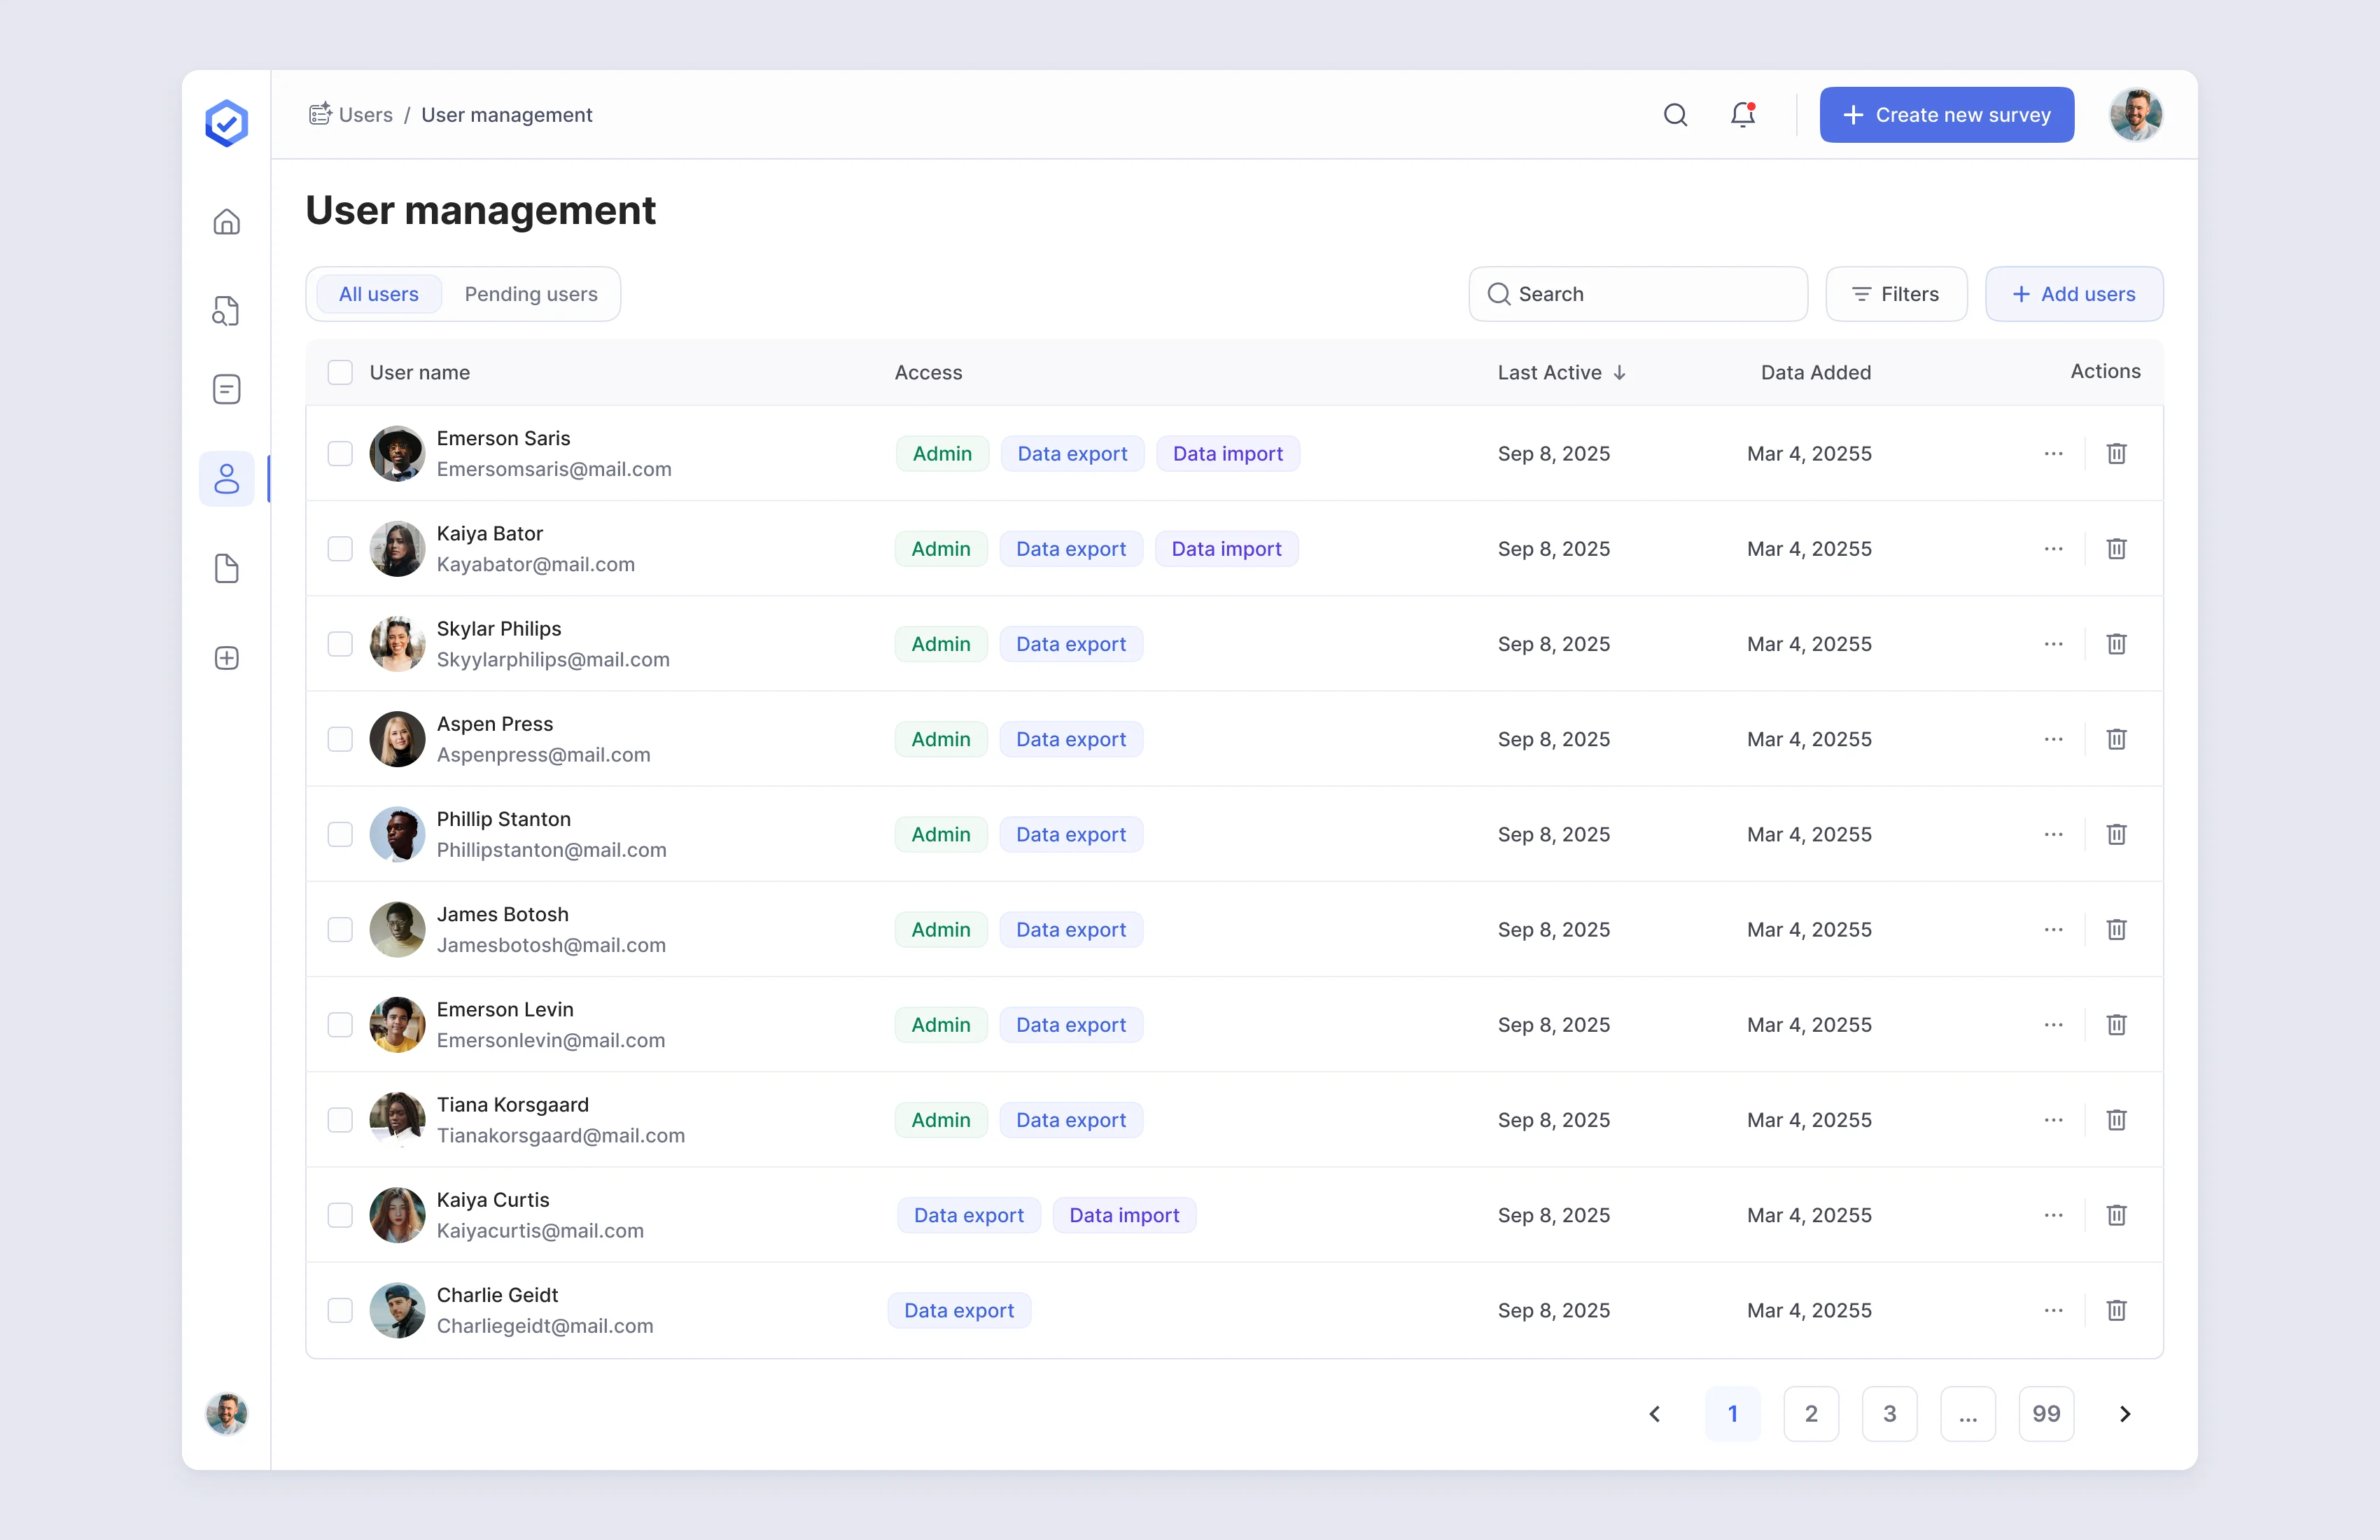Delete Charlie Geidt using the trash icon
Screen dimensions: 2380x1540
pos(2116,1310)
